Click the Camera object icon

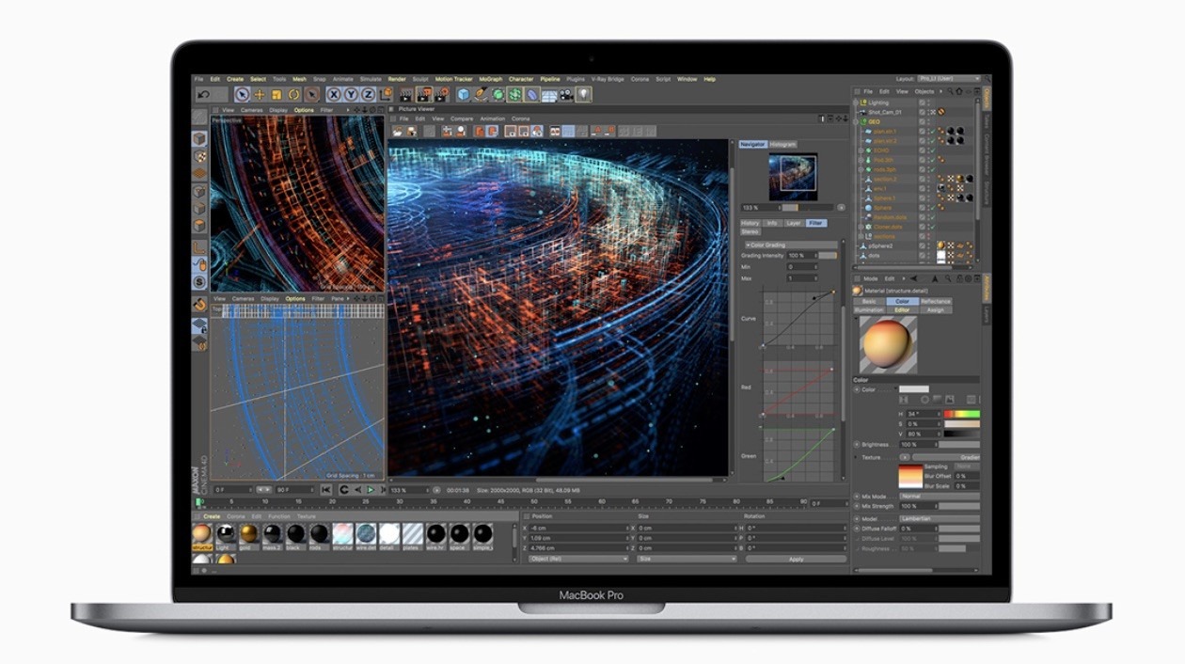566,95
